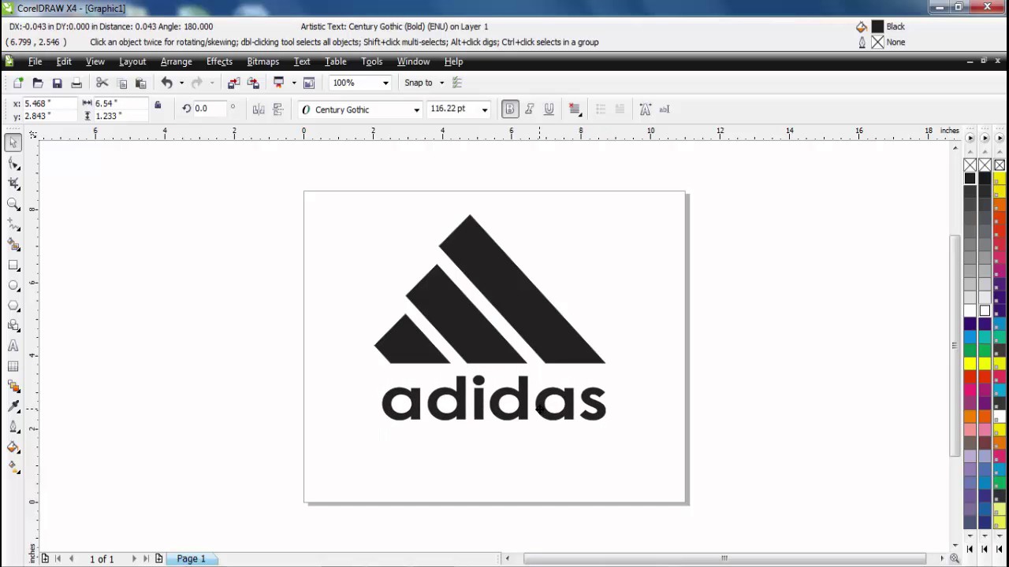Image resolution: width=1009 pixels, height=567 pixels.
Task: Copy the selected object
Action: pyautogui.click(x=121, y=83)
